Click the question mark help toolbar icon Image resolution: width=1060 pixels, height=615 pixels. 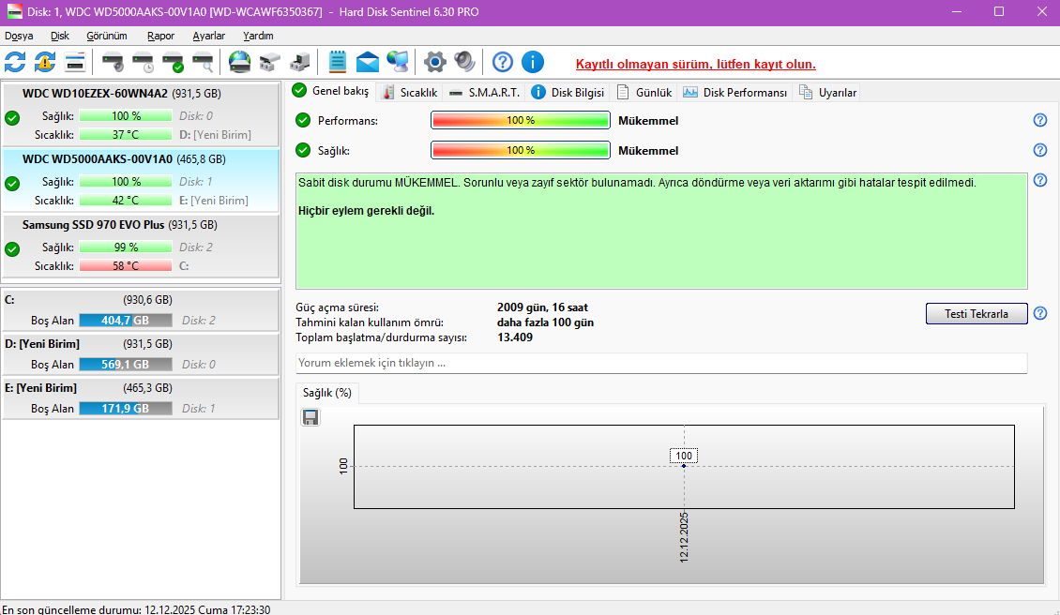[502, 62]
